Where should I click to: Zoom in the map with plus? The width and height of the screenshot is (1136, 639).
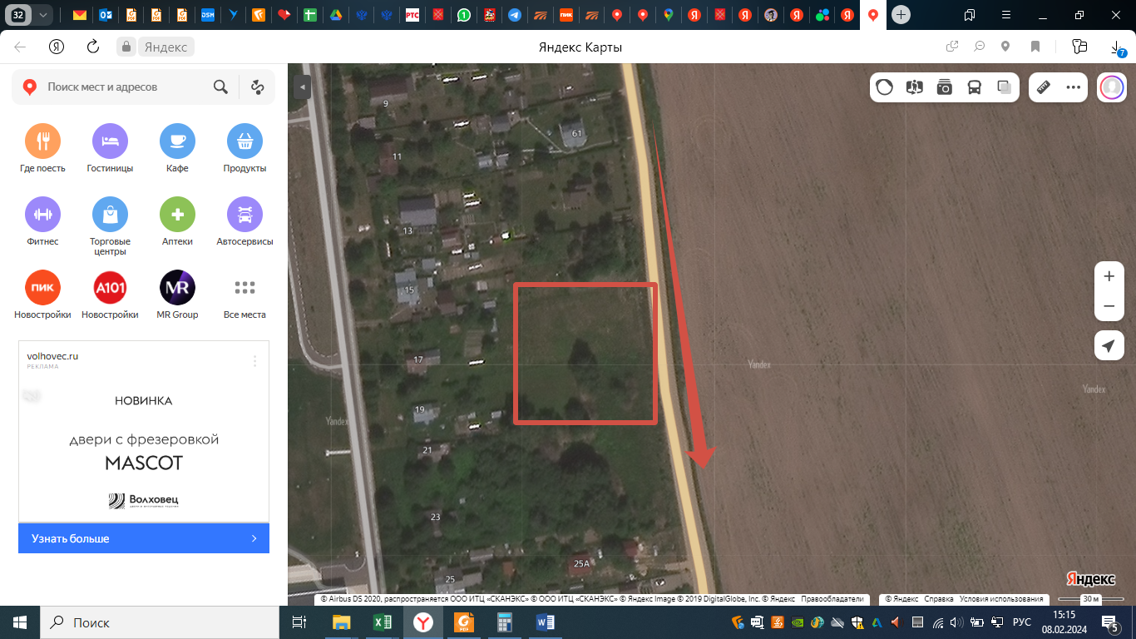click(x=1109, y=276)
